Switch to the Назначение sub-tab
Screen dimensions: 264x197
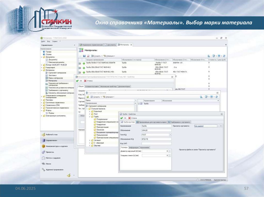coord(145,148)
